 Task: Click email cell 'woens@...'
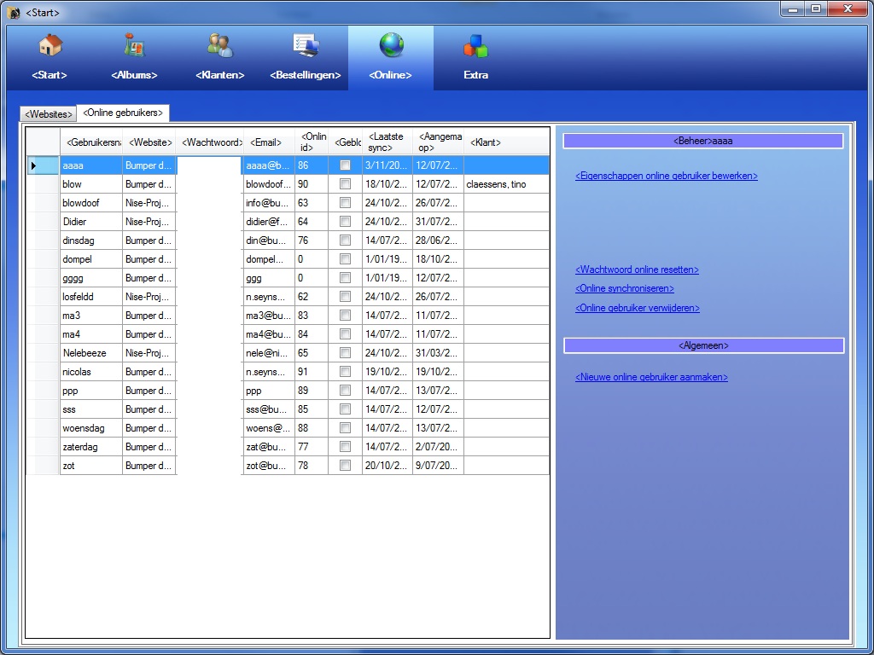click(269, 428)
